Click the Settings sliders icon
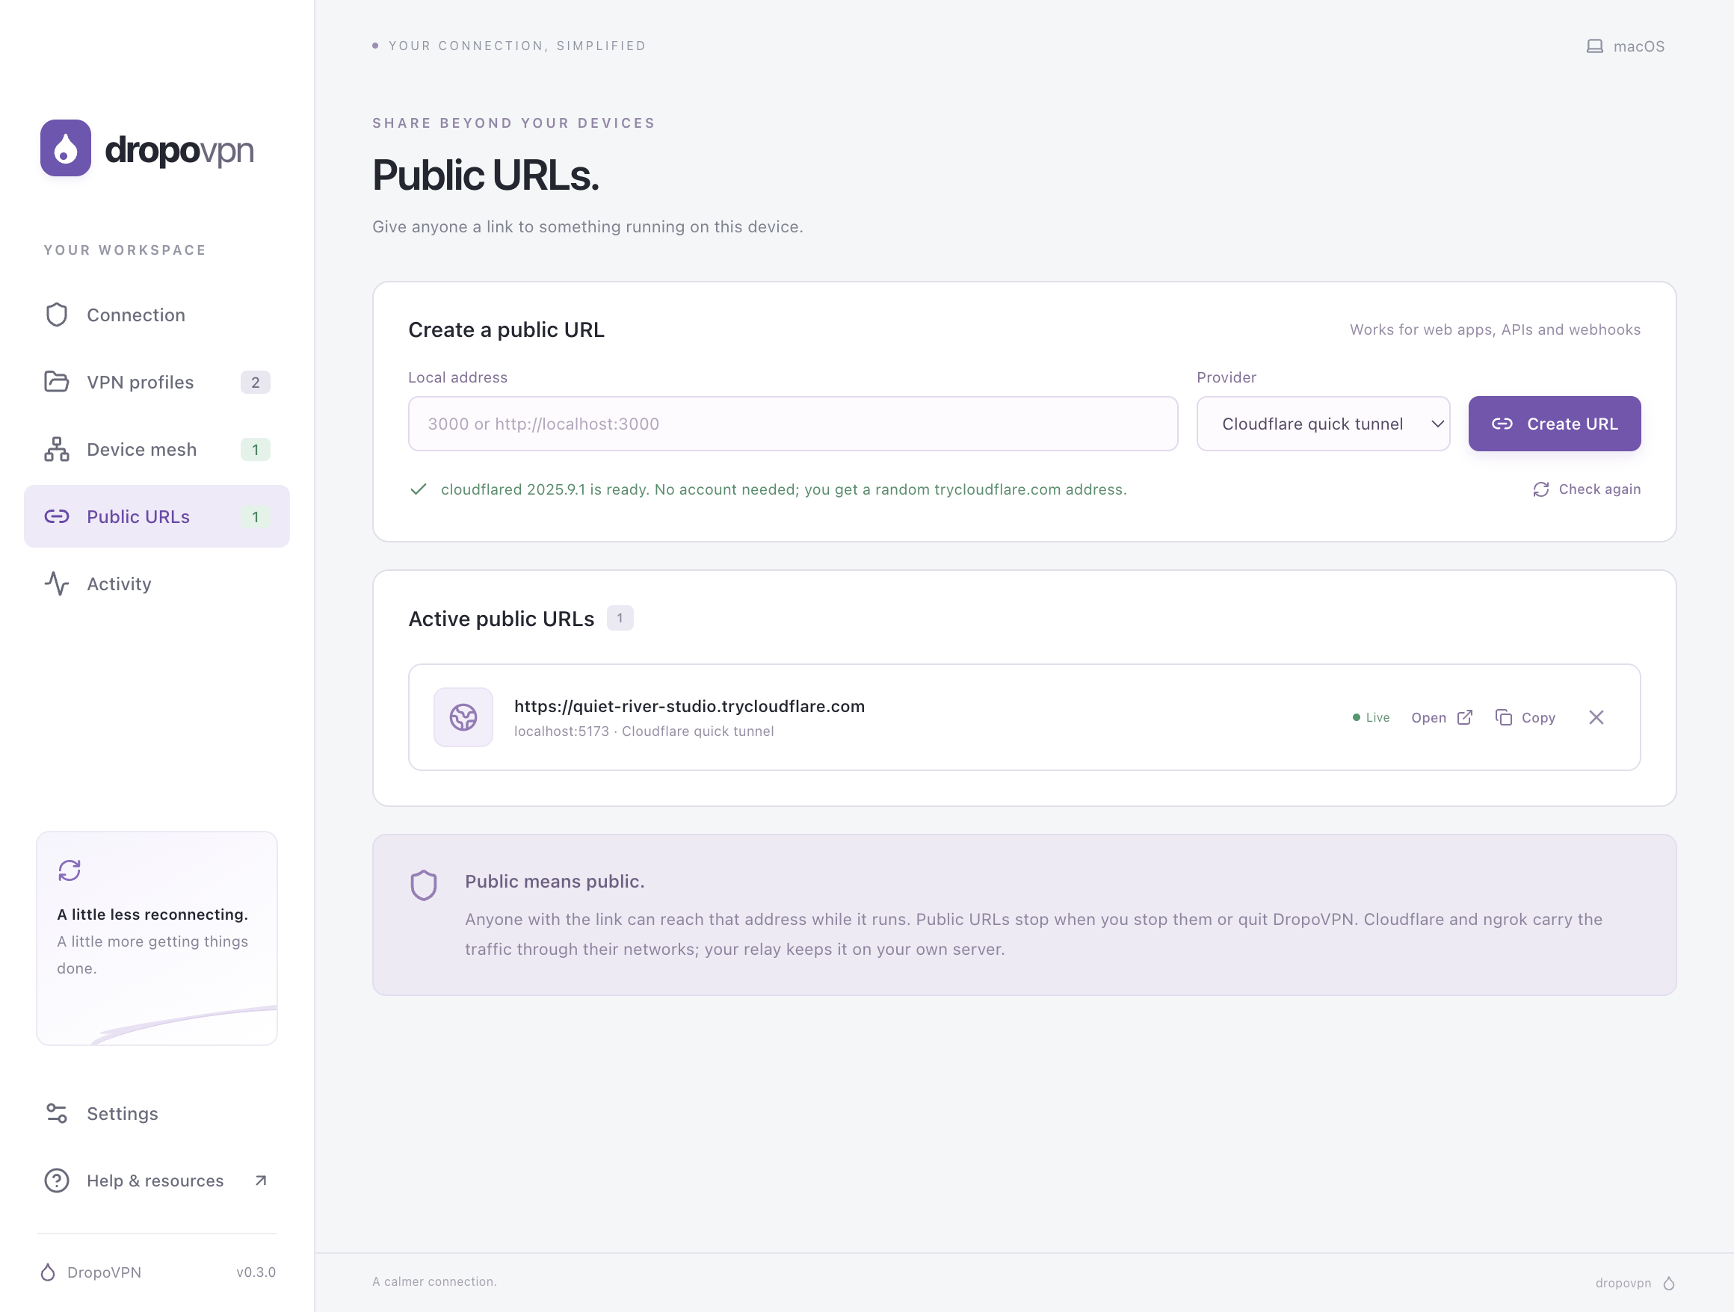The height and width of the screenshot is (1312, 1734). pyautogui.click(x=57, y=1113)
